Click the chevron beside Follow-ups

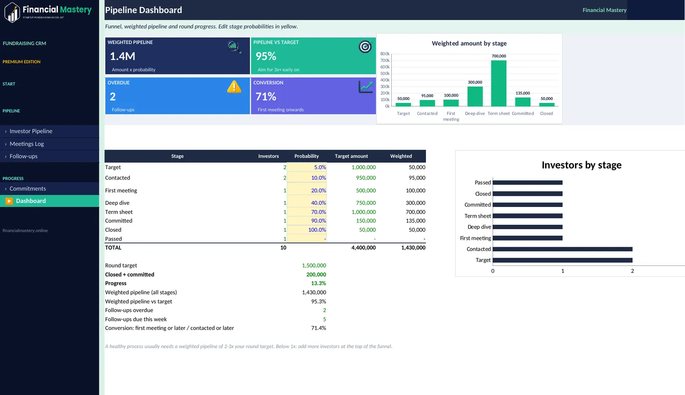coord(6,156)
